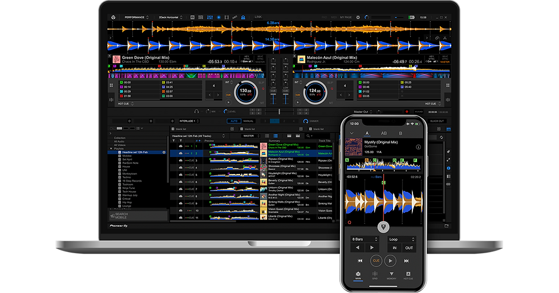Open deck 2 HOT CUE pad mode dropdown
Image resolution: width=559 pixels, height=293 pixels.
[x=433, y=104]
